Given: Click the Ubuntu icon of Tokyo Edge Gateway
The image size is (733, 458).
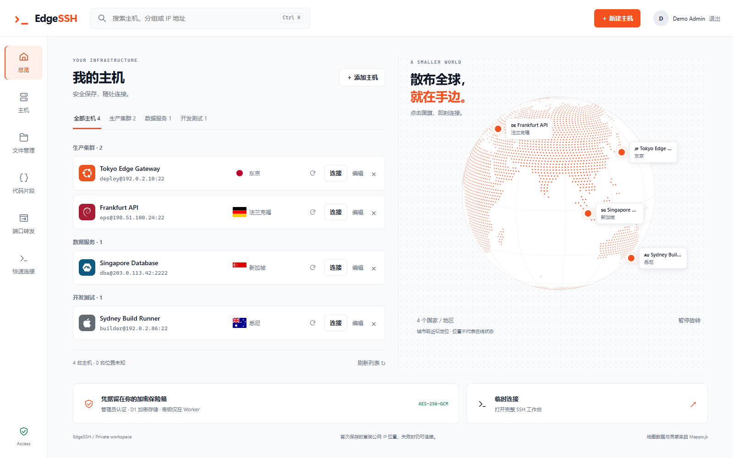Looking at the screenshot, I should 87,173.
